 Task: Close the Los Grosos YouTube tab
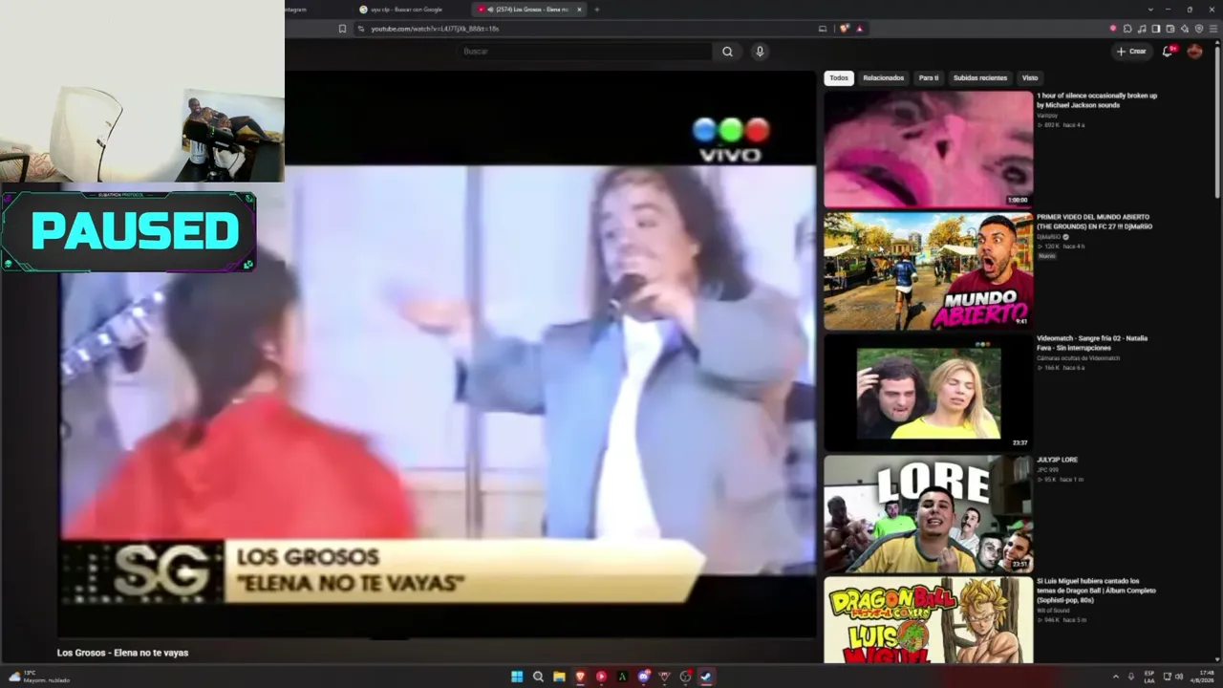point(579,10)
